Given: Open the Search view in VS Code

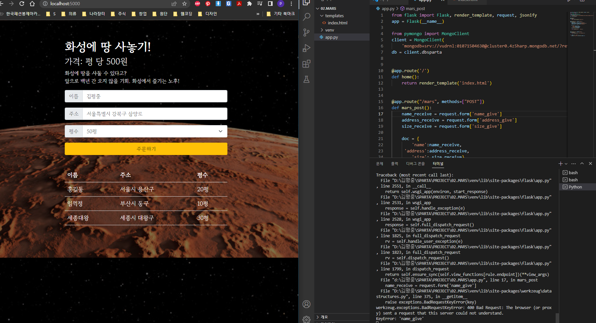Looking at the screenshot, I should 306,17.
